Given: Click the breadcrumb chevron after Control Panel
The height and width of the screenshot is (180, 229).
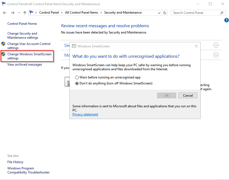Looking at the screenshot, I should (62, 13).
